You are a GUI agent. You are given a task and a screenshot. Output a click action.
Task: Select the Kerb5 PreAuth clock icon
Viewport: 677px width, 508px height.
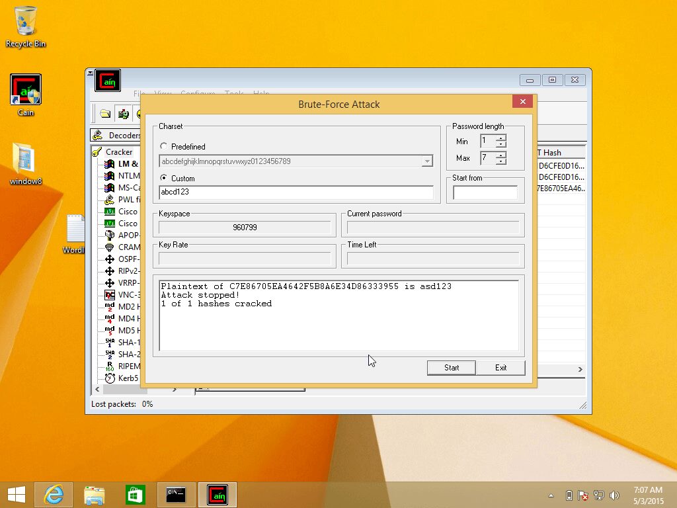point(126,378)
